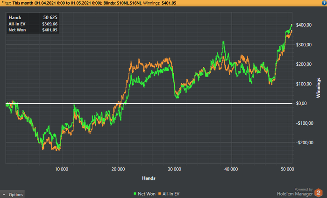This screenshot has width=327, height=198.
Task: Click the green Net Won legend swatch
Action: [135, 194]
